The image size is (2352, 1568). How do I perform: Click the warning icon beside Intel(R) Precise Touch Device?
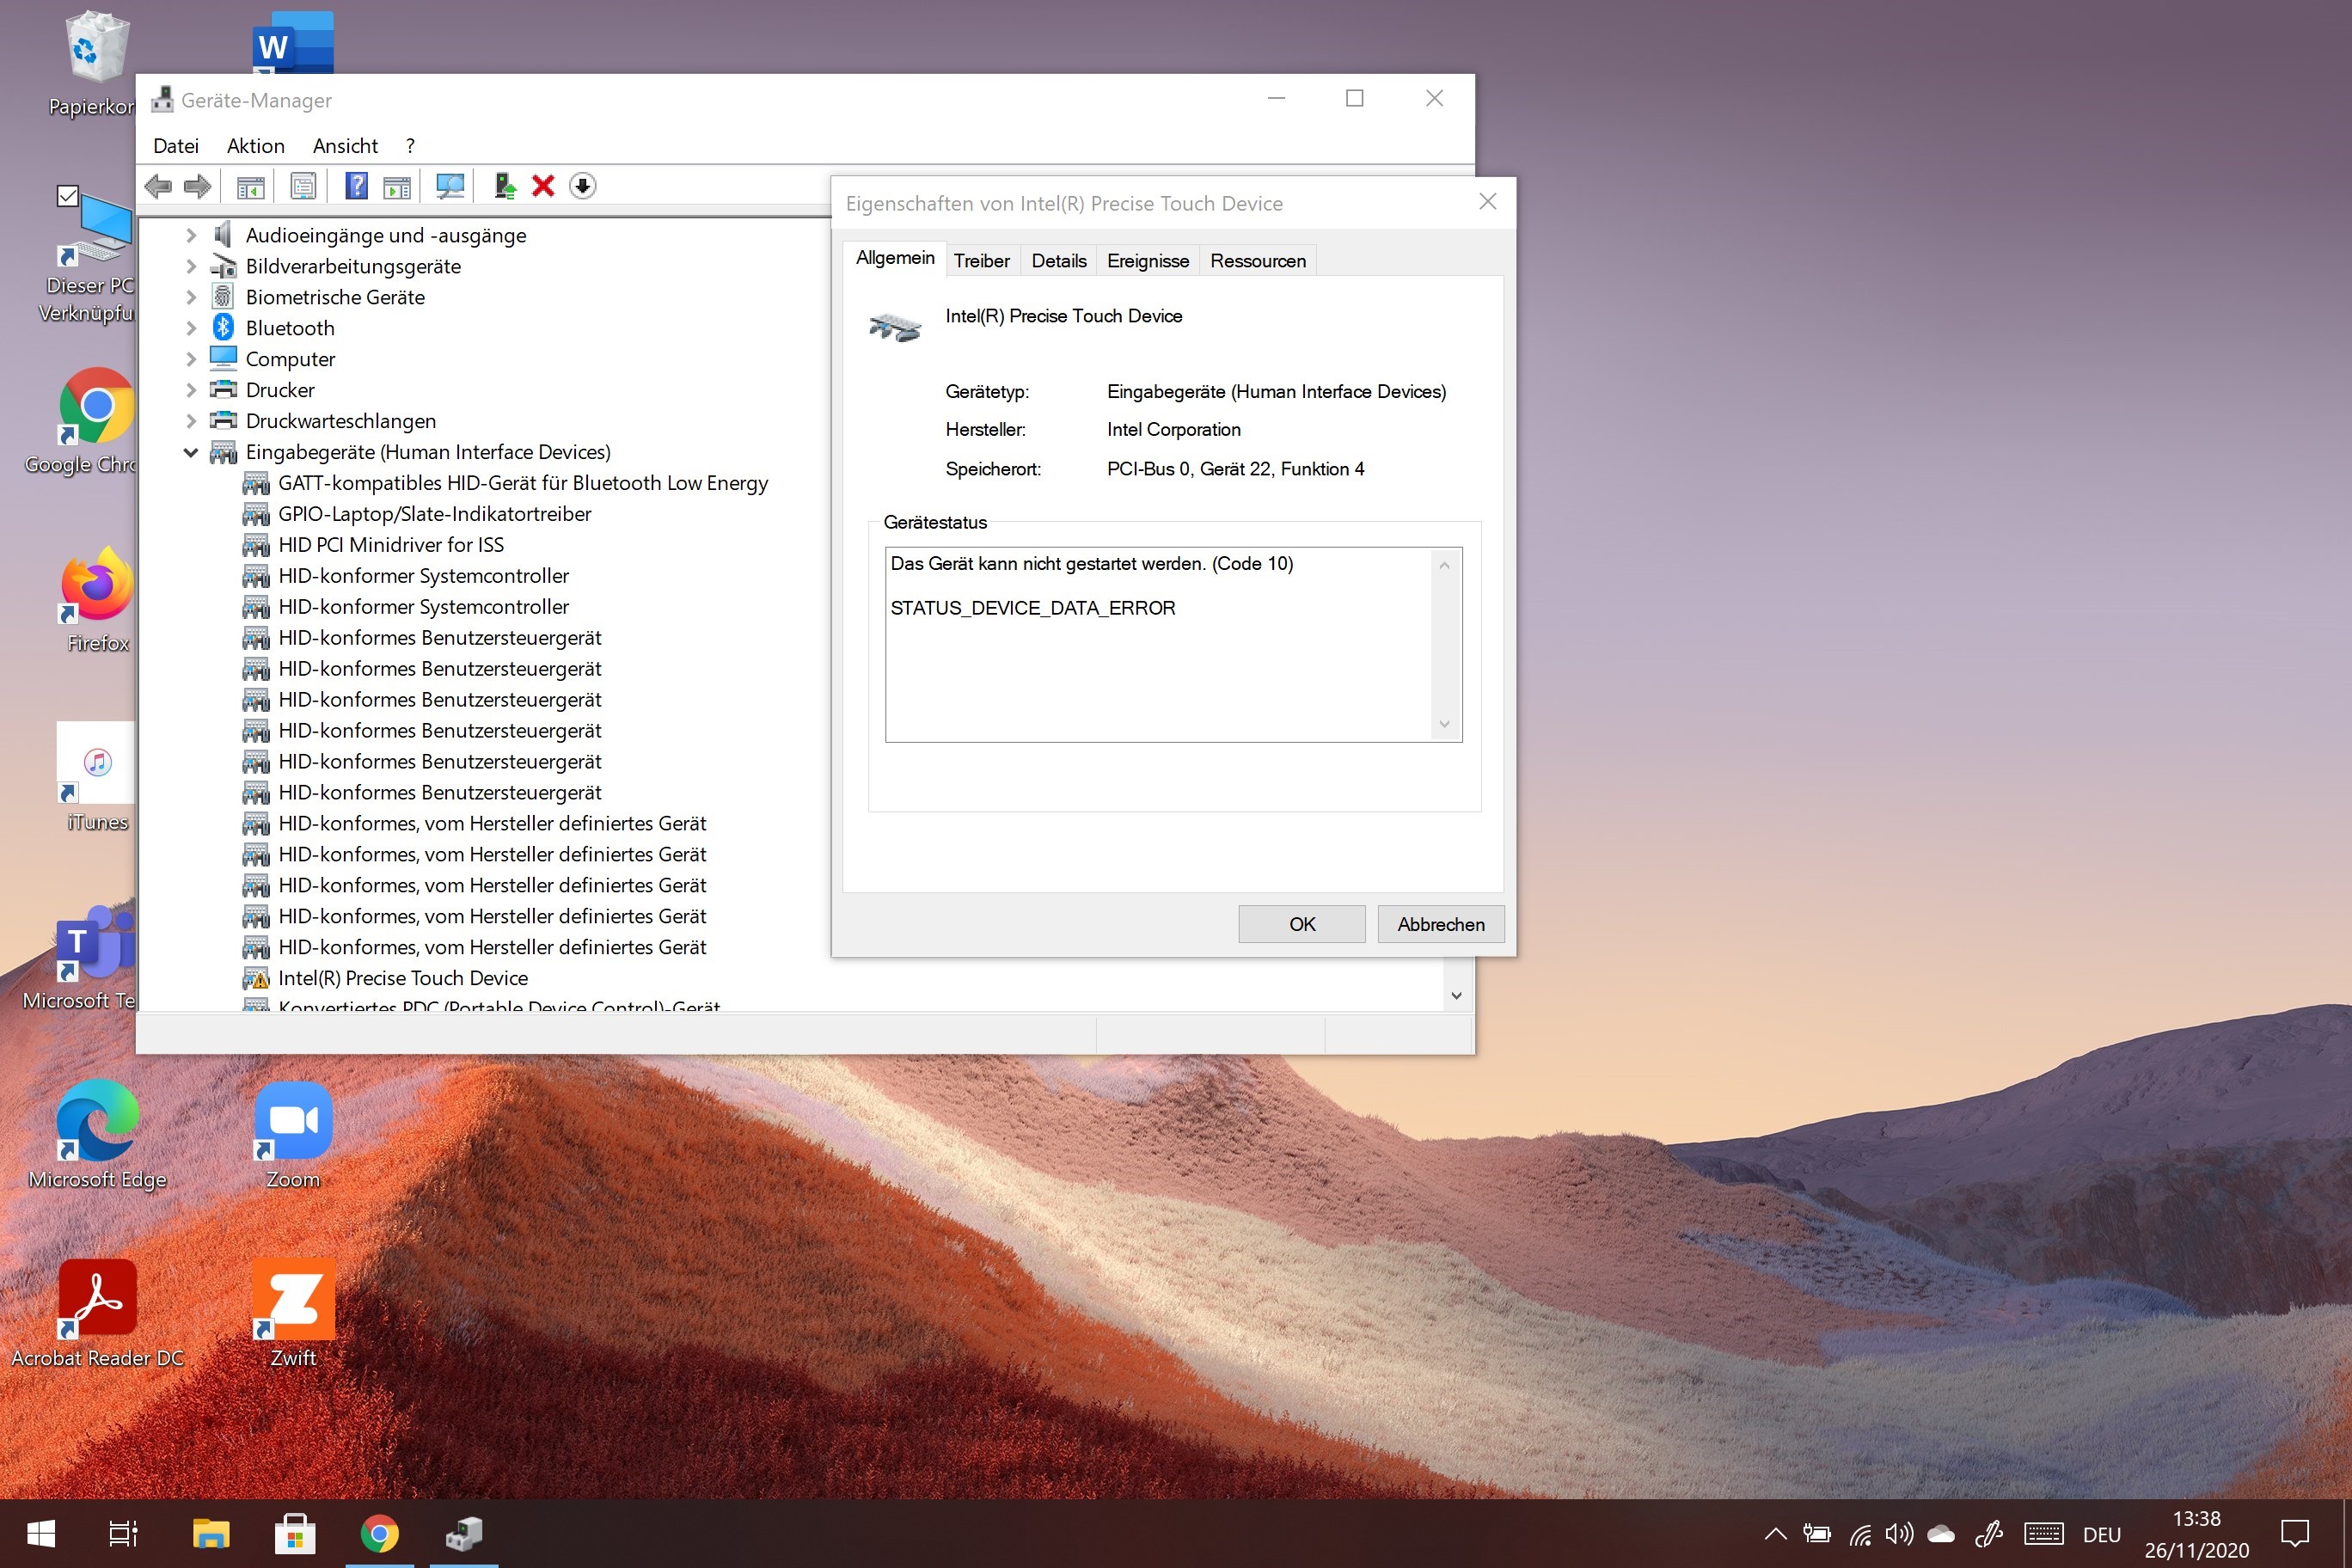click(x=256, y=978)
